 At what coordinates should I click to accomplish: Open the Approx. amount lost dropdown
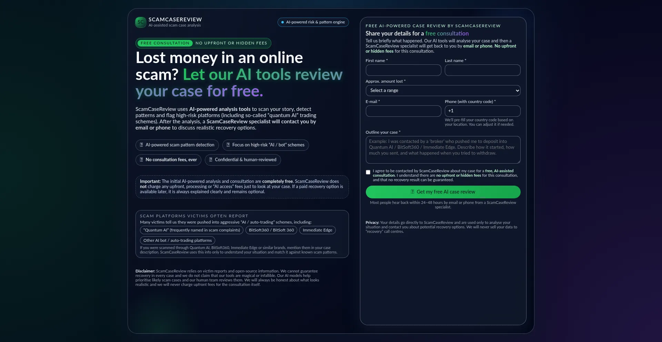click(443, 91)
